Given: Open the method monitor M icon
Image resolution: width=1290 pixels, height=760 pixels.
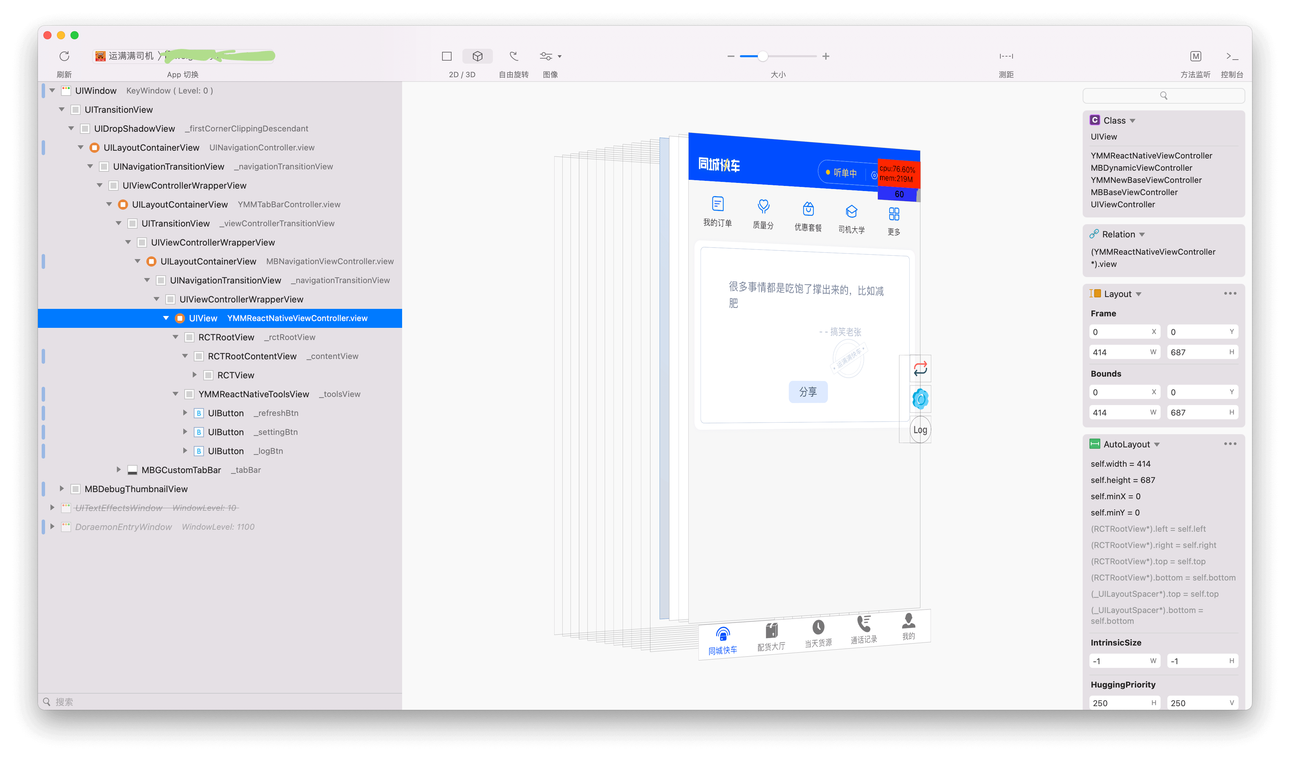Looking at the screenshot, I should click(x=1195, y=56).
